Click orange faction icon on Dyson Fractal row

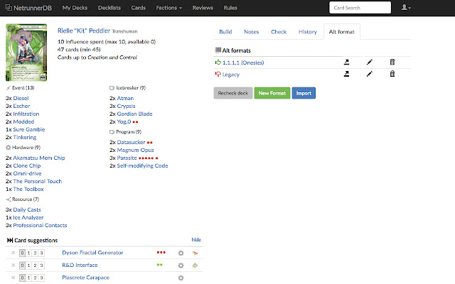tap(195, 253)
